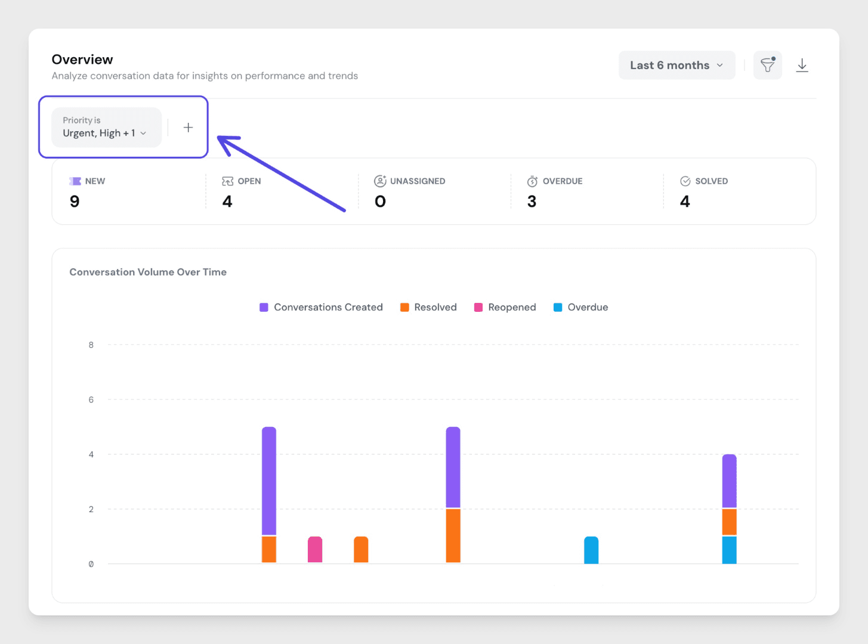Toggle Reopened series in chart legend
The width and height of the screenshot is (868, 644).
[x=505, y=307]
